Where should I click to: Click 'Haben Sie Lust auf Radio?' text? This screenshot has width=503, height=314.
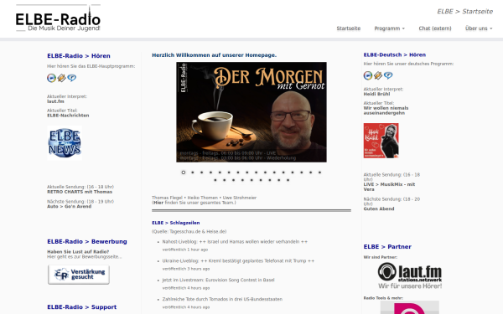[78, 252]
